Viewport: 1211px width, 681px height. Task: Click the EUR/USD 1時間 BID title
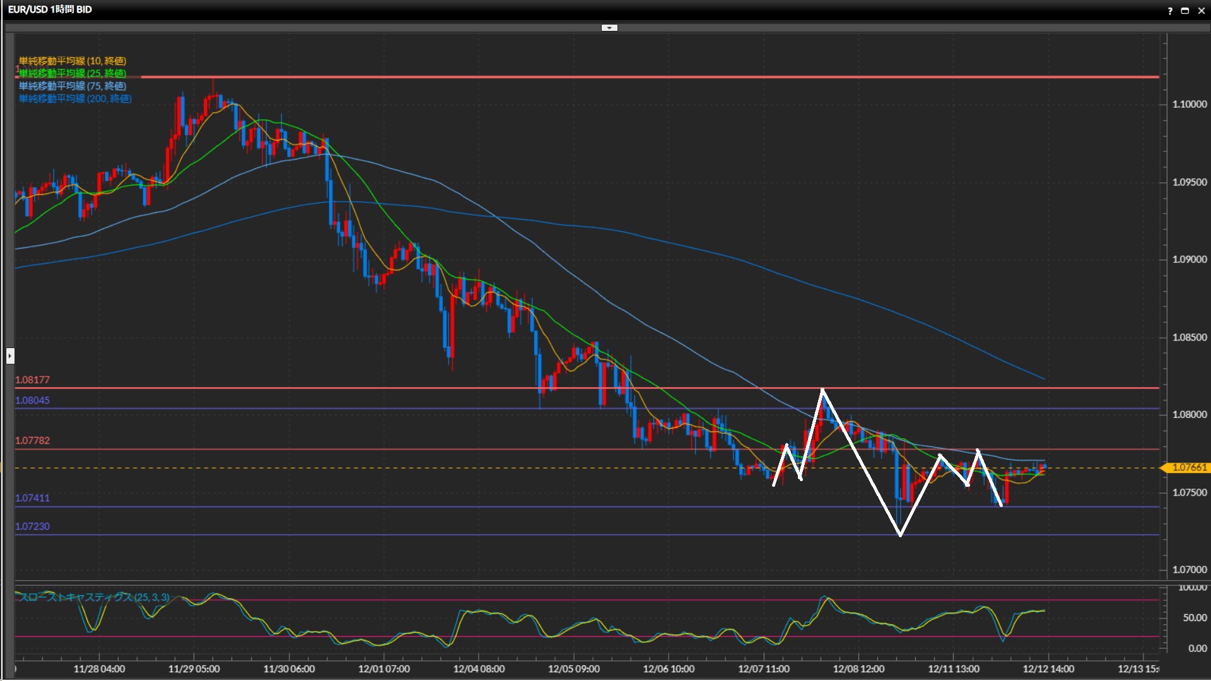click(x=50, y=9)
